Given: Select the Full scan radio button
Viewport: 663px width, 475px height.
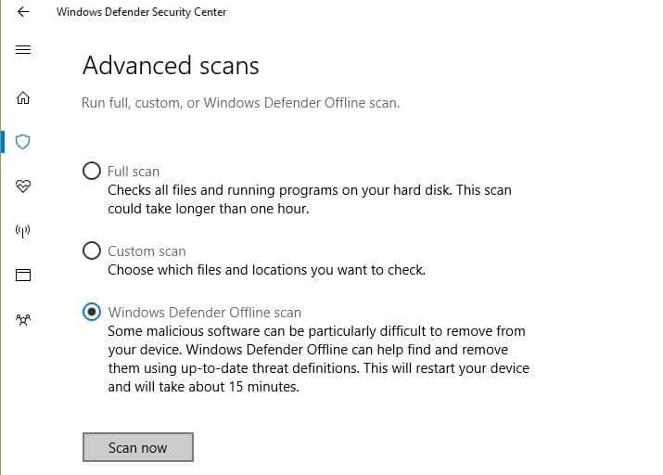Looking at the screenshot, I should pyautogui.click(x=91, y=171).
